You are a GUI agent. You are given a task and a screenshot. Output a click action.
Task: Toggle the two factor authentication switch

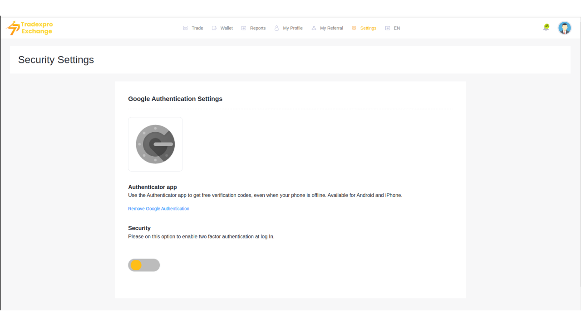point(144,265)
